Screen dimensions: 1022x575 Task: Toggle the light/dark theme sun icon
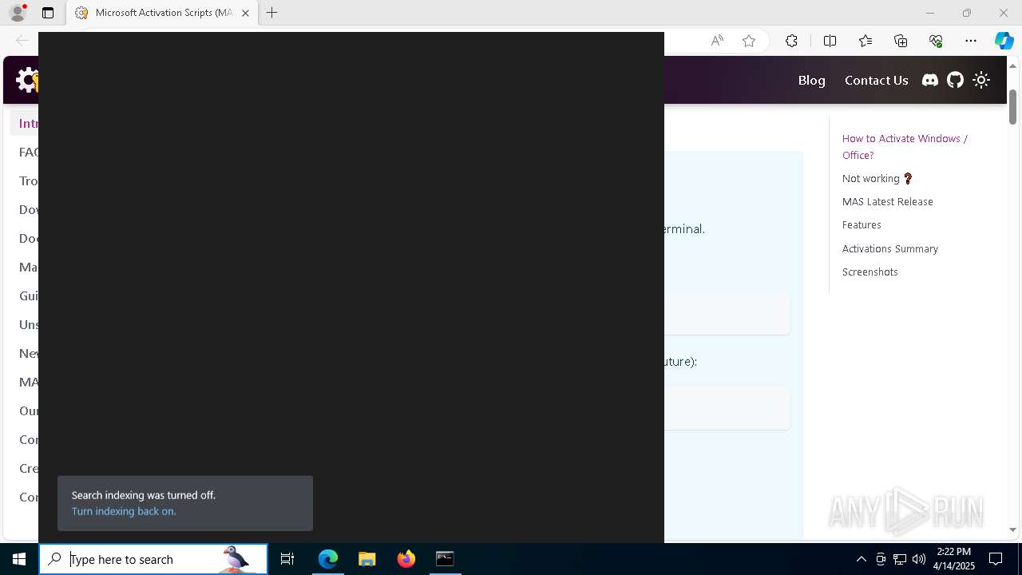pos(981,80)
